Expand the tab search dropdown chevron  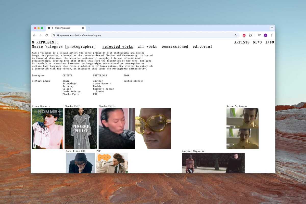pos(272,28)
